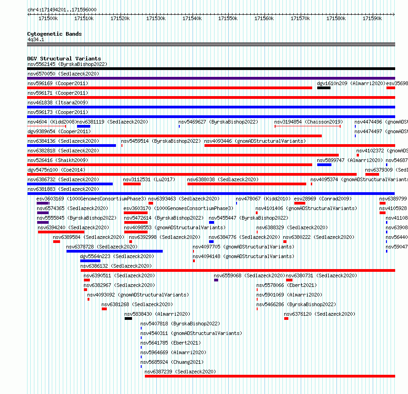Click nsv6386132 (Sedlazeck2020) label

coord(116,266)
